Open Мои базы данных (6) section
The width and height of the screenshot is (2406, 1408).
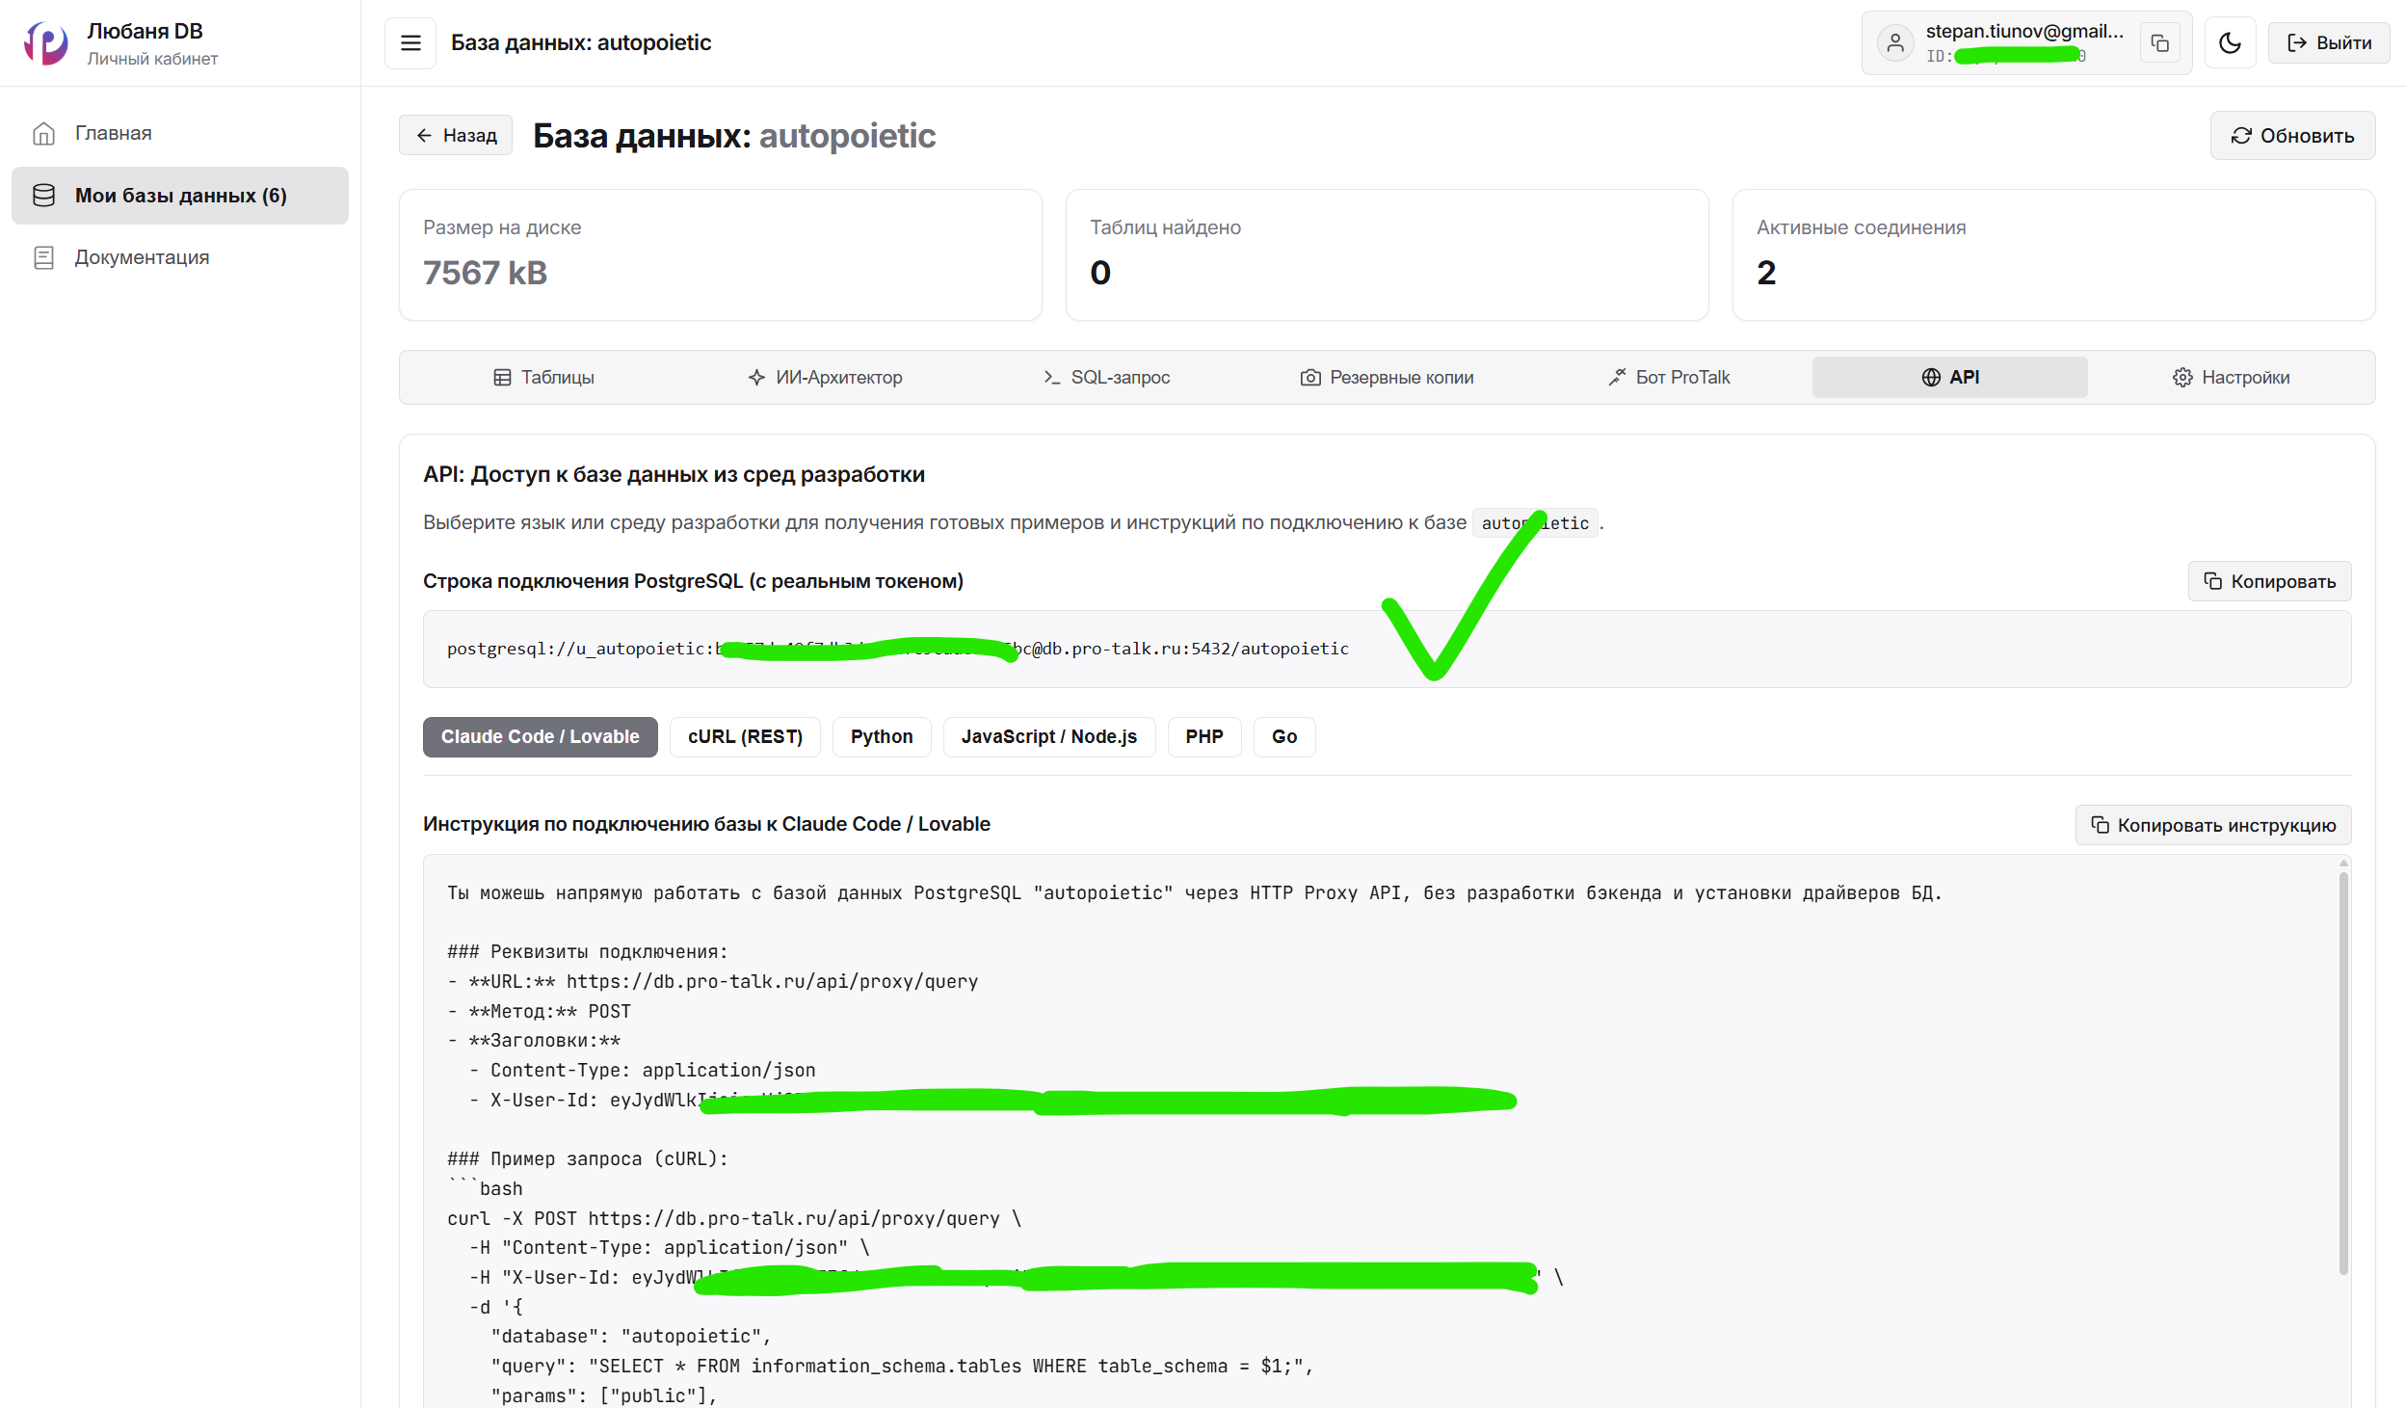[180, 196]
